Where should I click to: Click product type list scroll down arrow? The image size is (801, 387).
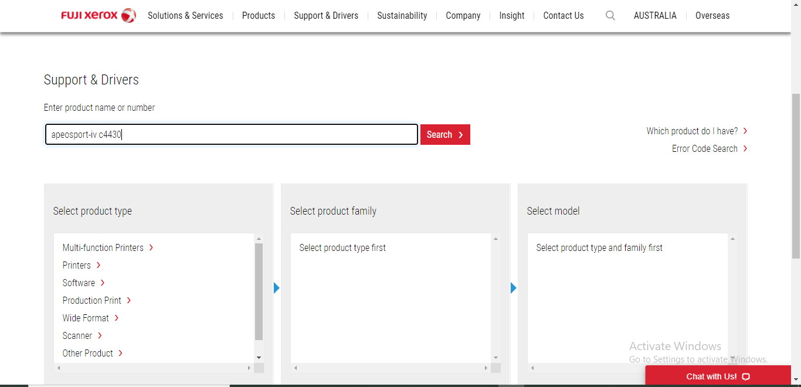(259, 358)
